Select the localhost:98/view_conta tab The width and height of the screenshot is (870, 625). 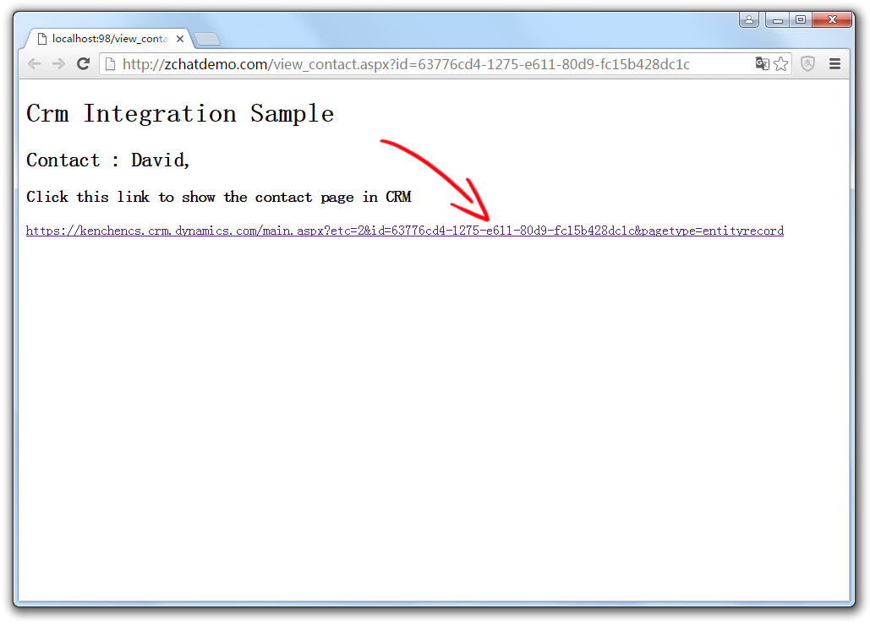point(109,39)
